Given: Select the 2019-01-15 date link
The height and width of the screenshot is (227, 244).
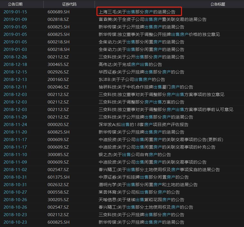Looking at the screenshot, I should point(15,12).
